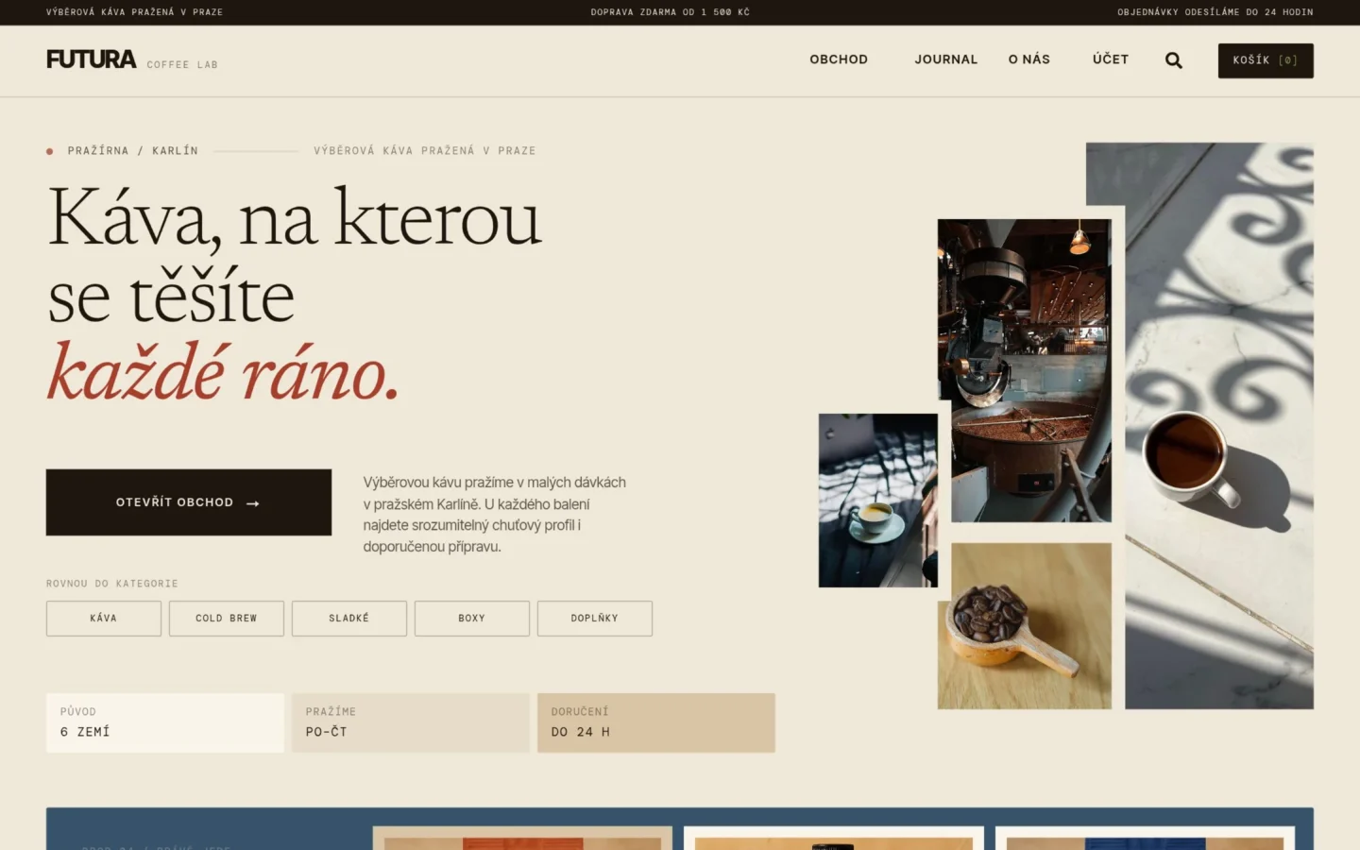Click the 'Káva, na kterou' headline line
The image size is (1360, 850).
tap(296, 219)
